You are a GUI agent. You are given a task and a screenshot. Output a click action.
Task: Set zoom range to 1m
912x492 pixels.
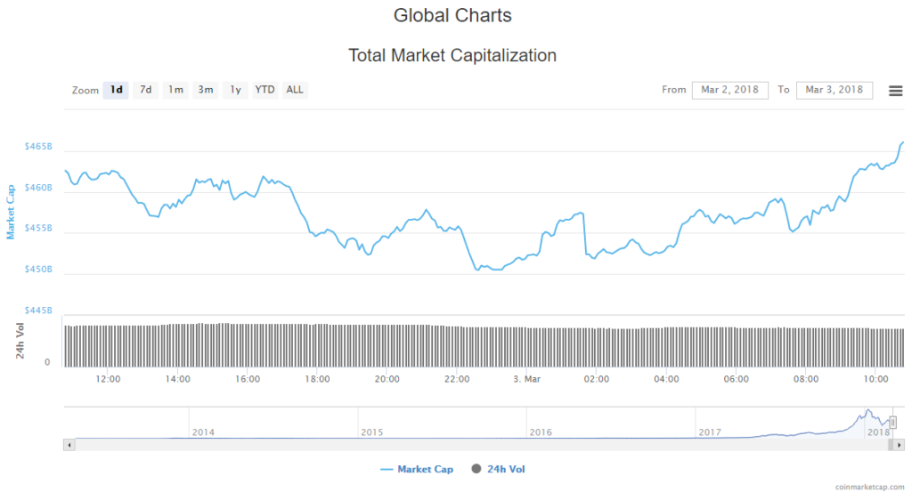pos(175,90)
